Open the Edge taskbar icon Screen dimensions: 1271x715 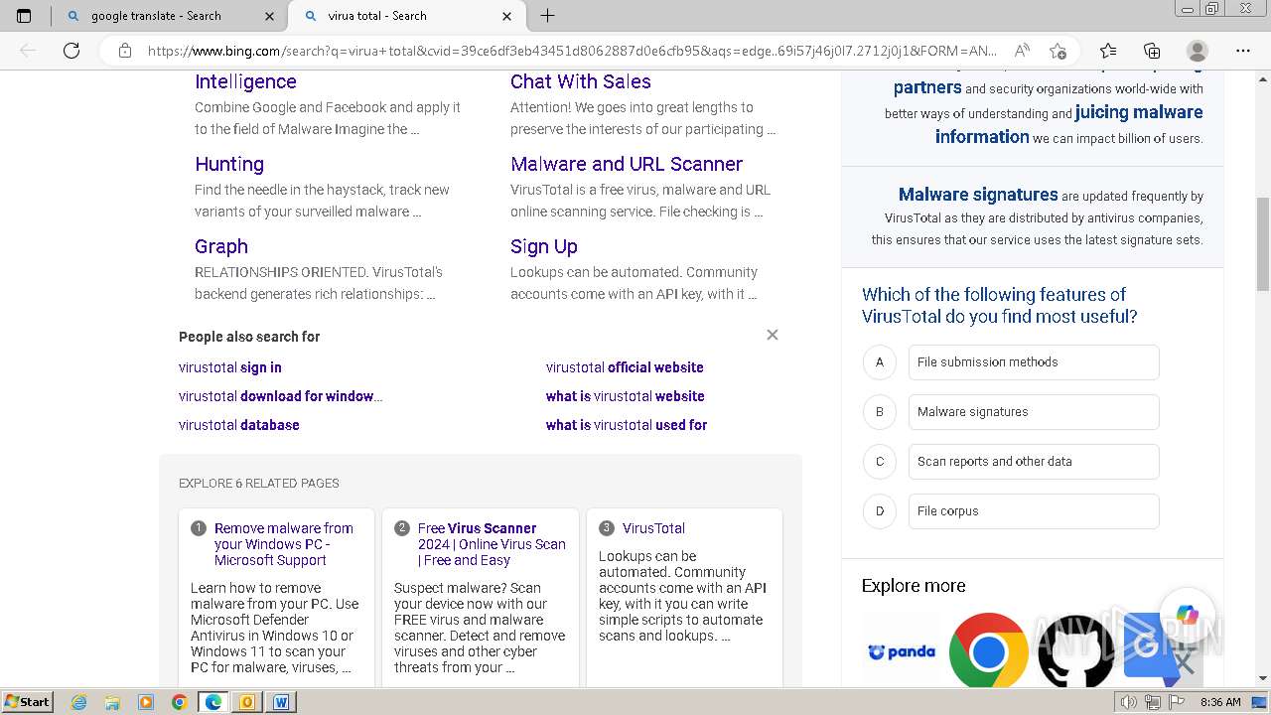pyautogui.click(x=212, y=702)
